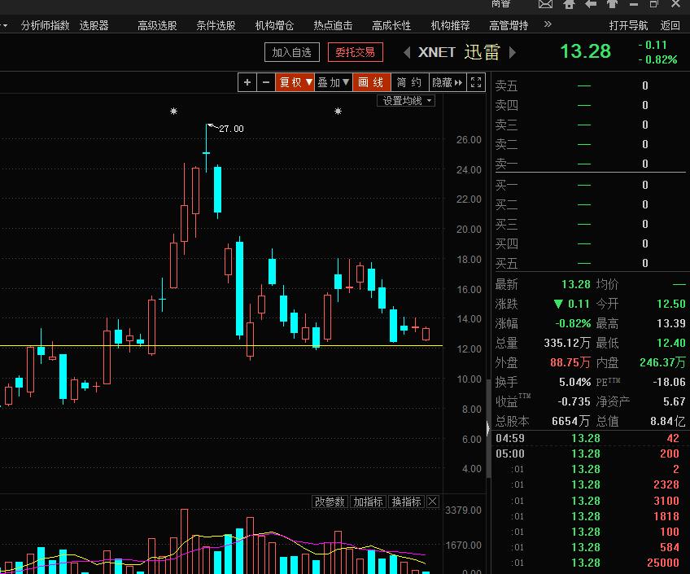690x574 pixels.
Task: Open the 叠加 overlay dropdown
Action: coord(334,82)
